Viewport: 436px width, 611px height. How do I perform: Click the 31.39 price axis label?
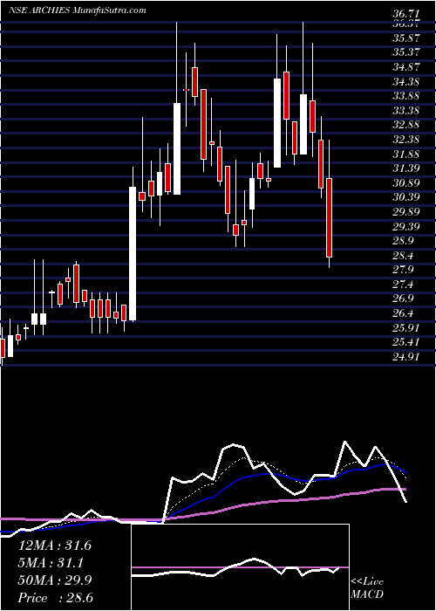(406, 168)
